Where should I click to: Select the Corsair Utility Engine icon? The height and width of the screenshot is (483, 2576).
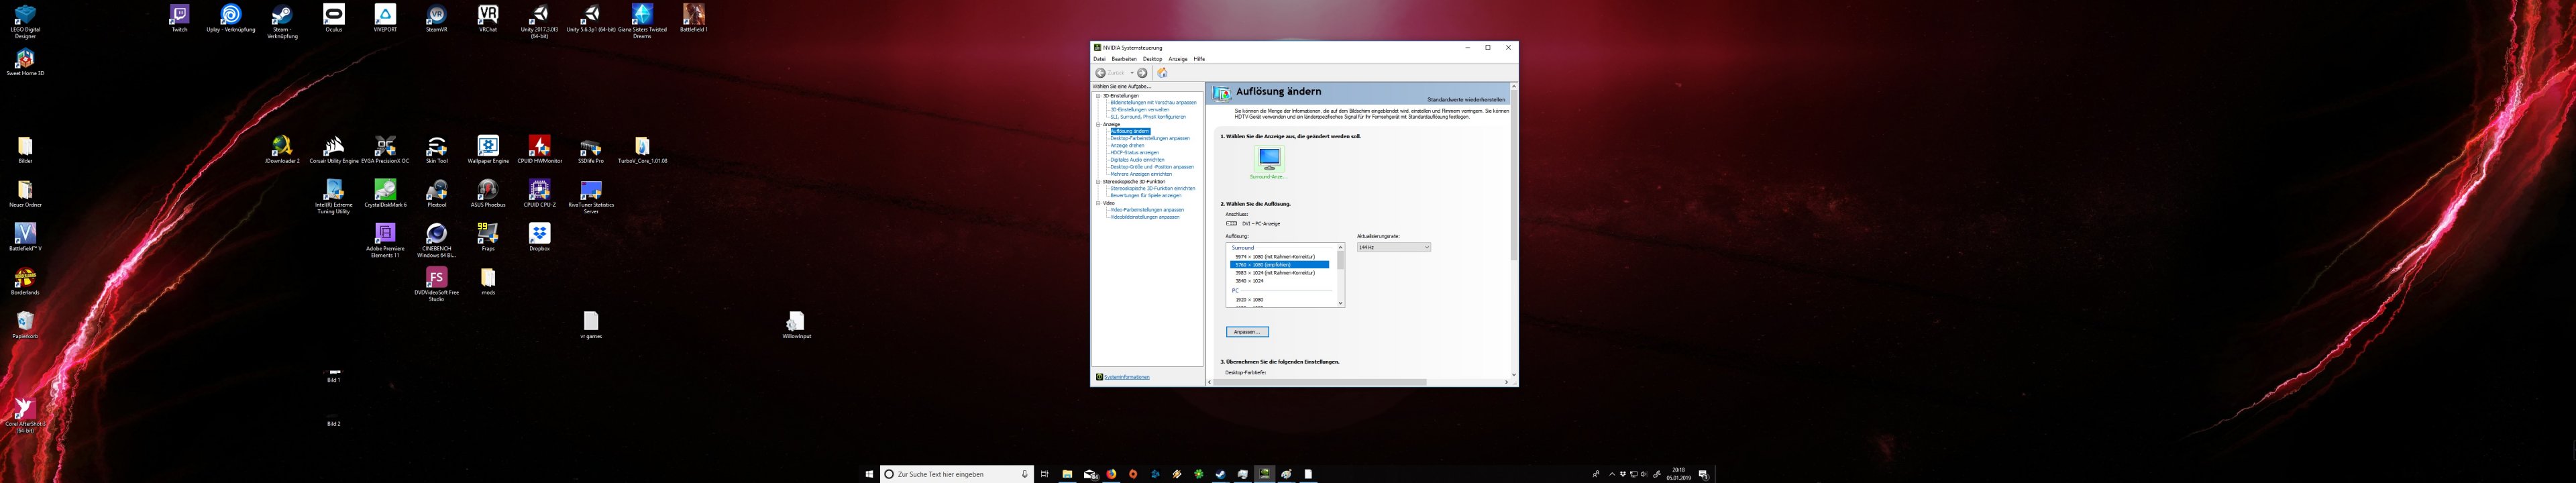click(334, 149)
